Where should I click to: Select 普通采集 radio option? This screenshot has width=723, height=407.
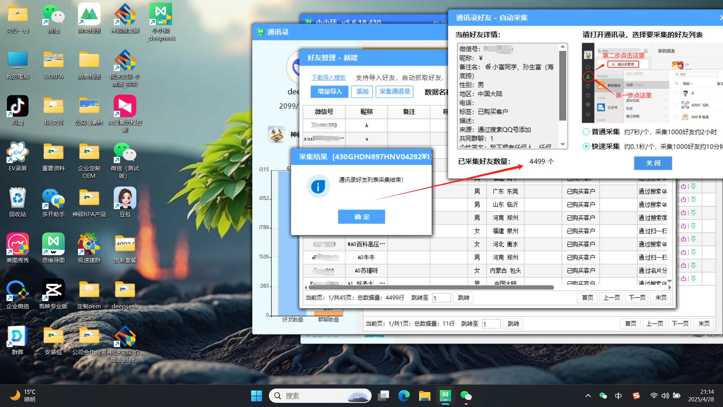pyautogui.click(x=586, y=132)
